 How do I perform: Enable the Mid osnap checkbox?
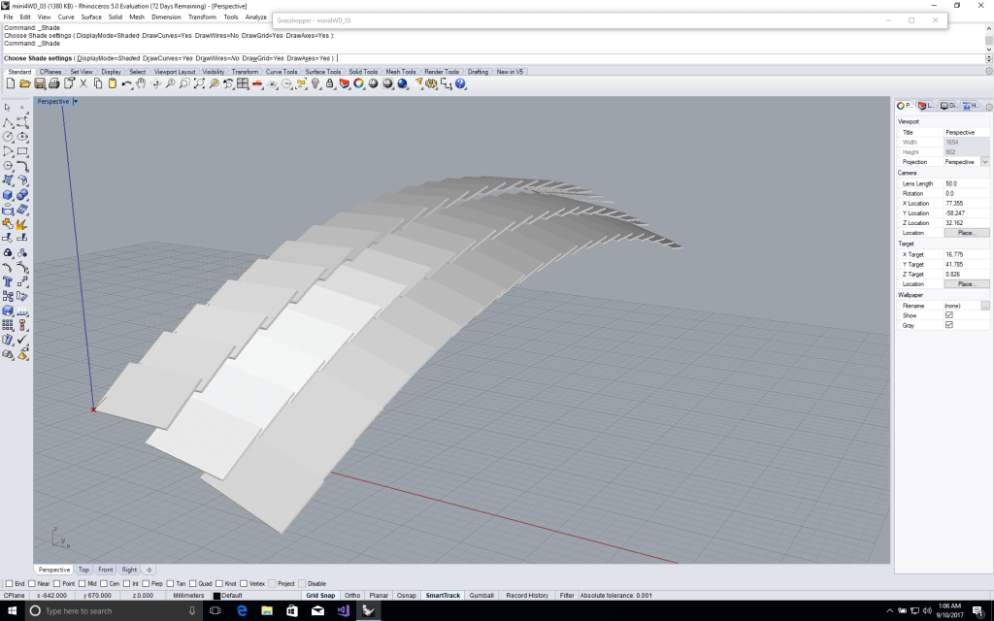tap(82, 583)
